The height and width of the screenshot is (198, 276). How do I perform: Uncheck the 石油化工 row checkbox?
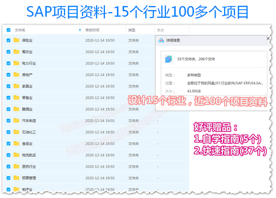click(x=8, y=132)
